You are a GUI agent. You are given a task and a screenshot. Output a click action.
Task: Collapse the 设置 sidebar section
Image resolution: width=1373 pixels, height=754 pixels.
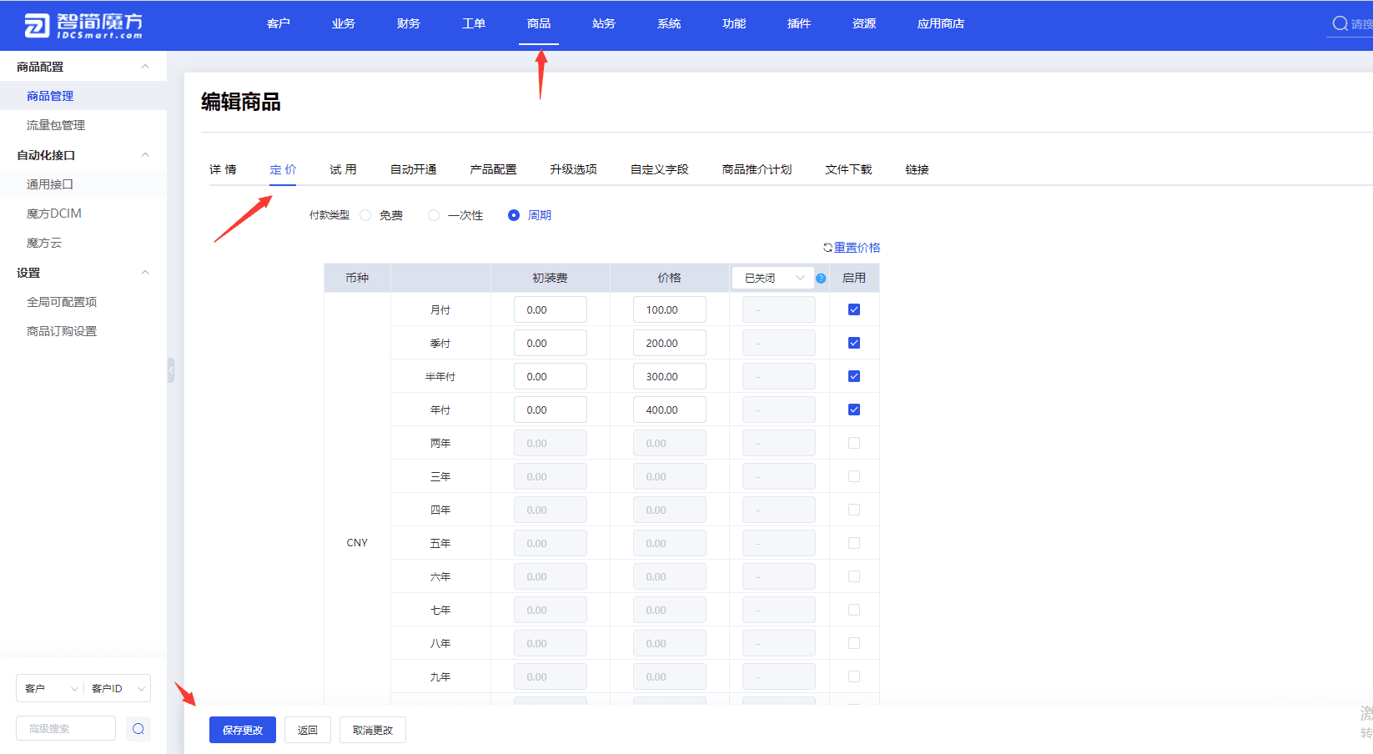coord(145,273)
